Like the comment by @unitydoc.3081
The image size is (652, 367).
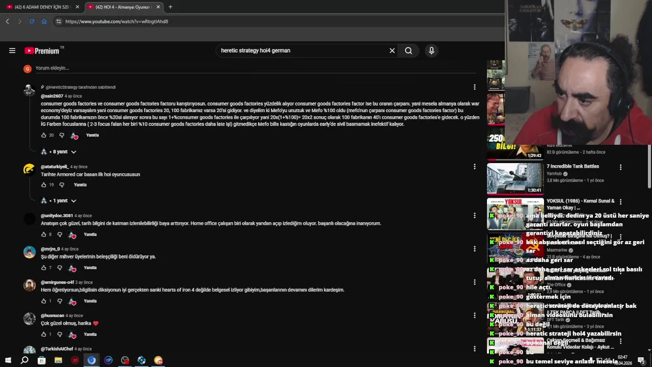point(44,234)
